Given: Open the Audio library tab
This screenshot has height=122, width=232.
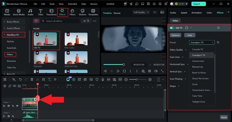Looking at the screenshot, I should tap(30, 12).
